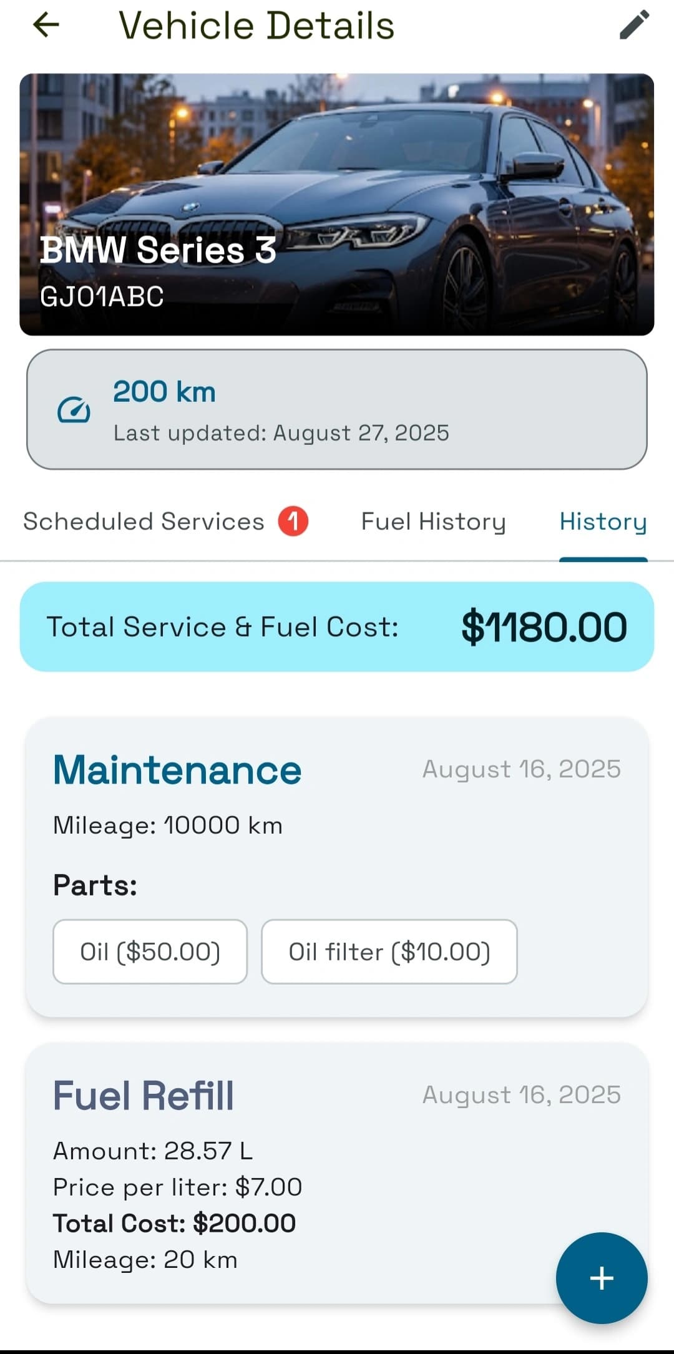674x1354 pixels.
Task: Click the 200 km mileage card
Action: [337, 409]
